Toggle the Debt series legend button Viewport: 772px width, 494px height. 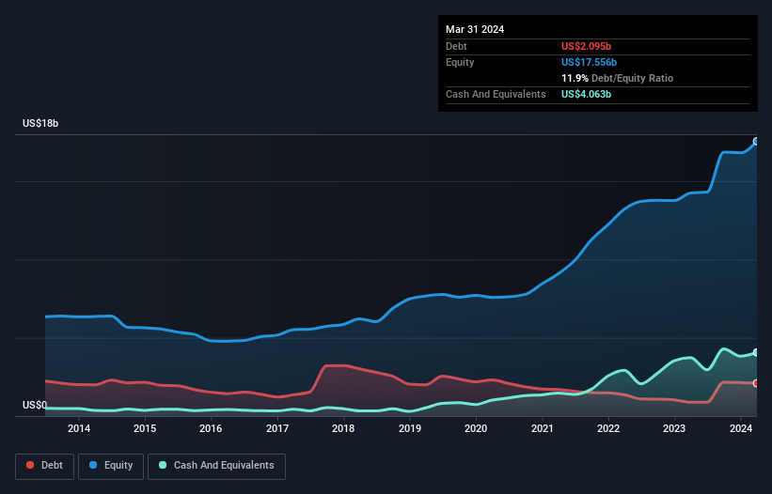(x=44, y=466)
